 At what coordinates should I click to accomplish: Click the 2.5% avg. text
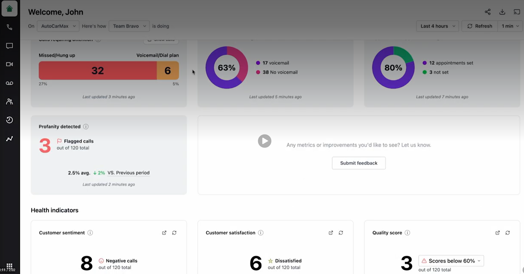pyautogui.click(x=79, y=173)
